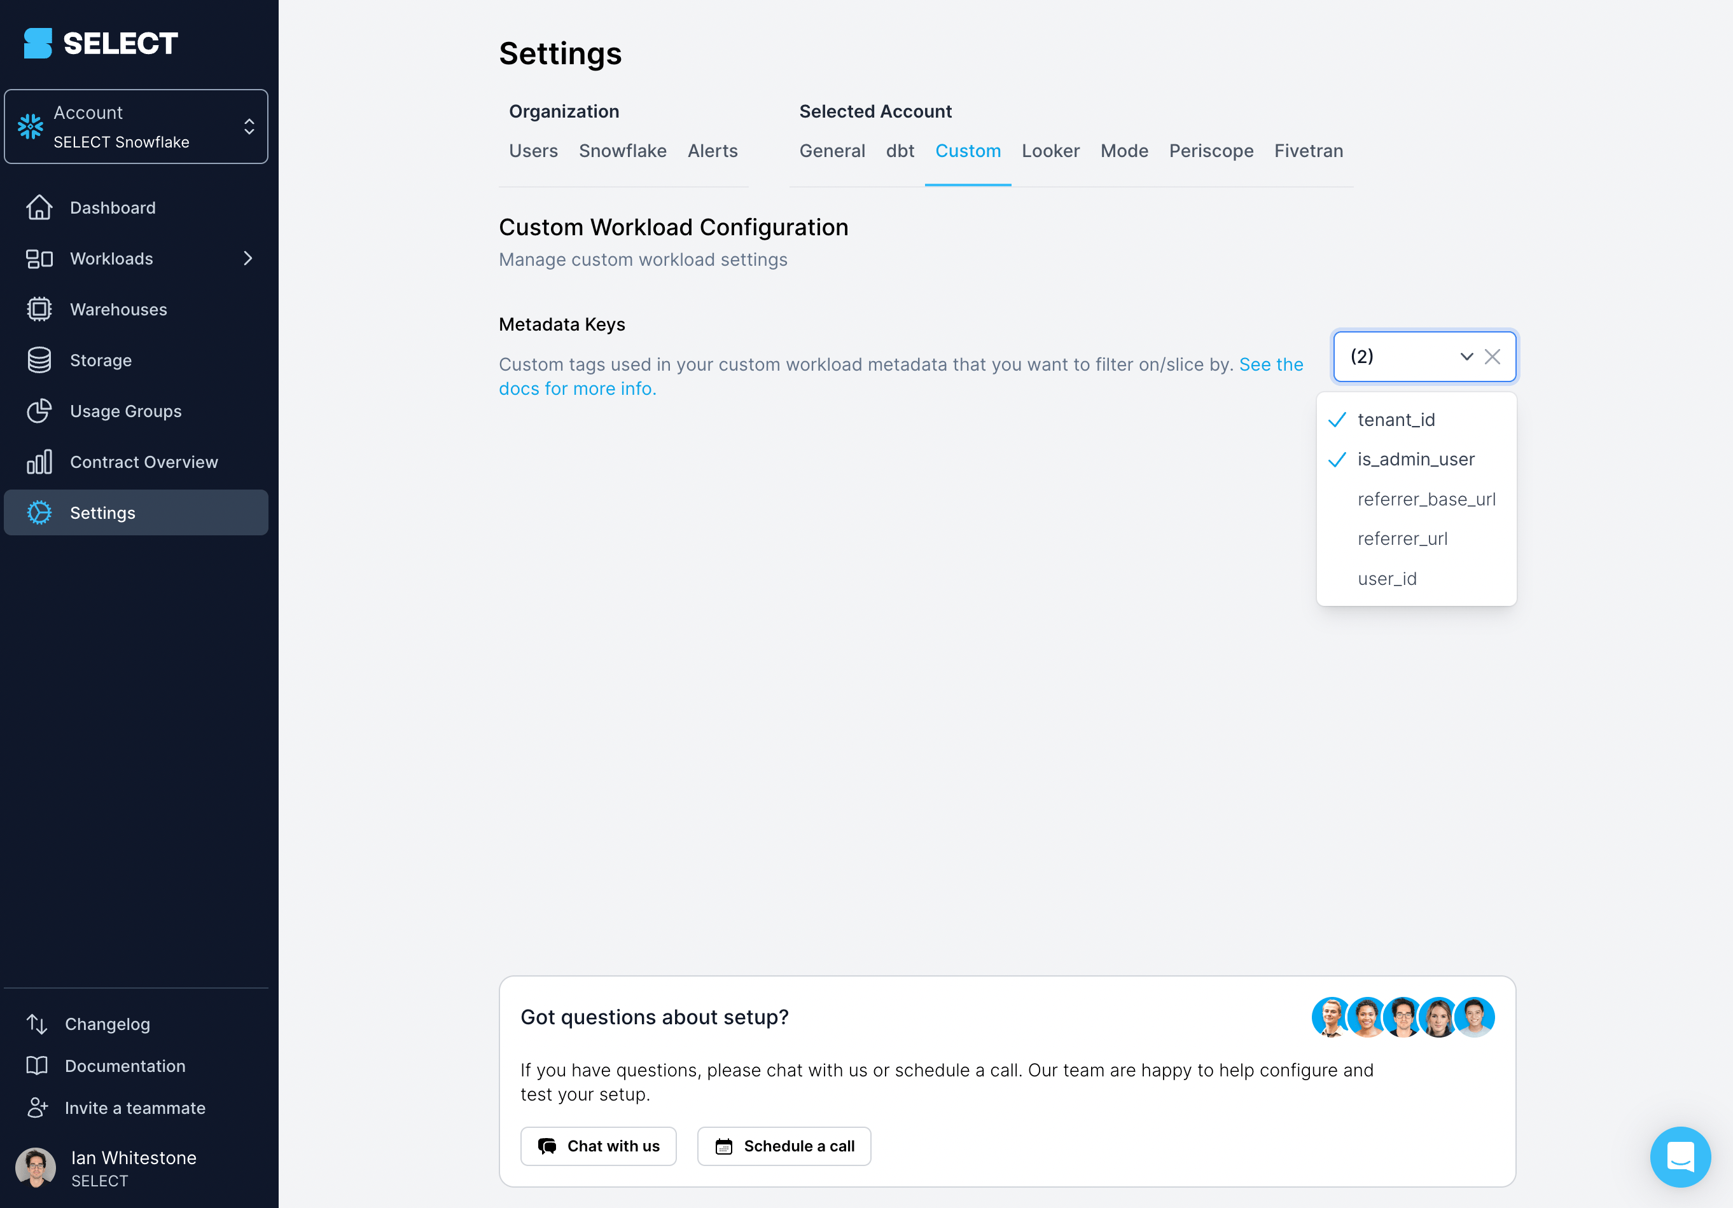Screen dimensions: 1733x1208
Task: Switch to the dbt tab
Action: coord(900,150)
